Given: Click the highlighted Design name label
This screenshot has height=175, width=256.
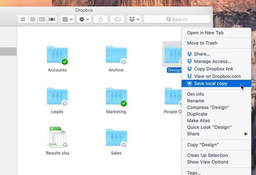Looking at the screenshot, I should pyautogui.click(x=174, y=70).
